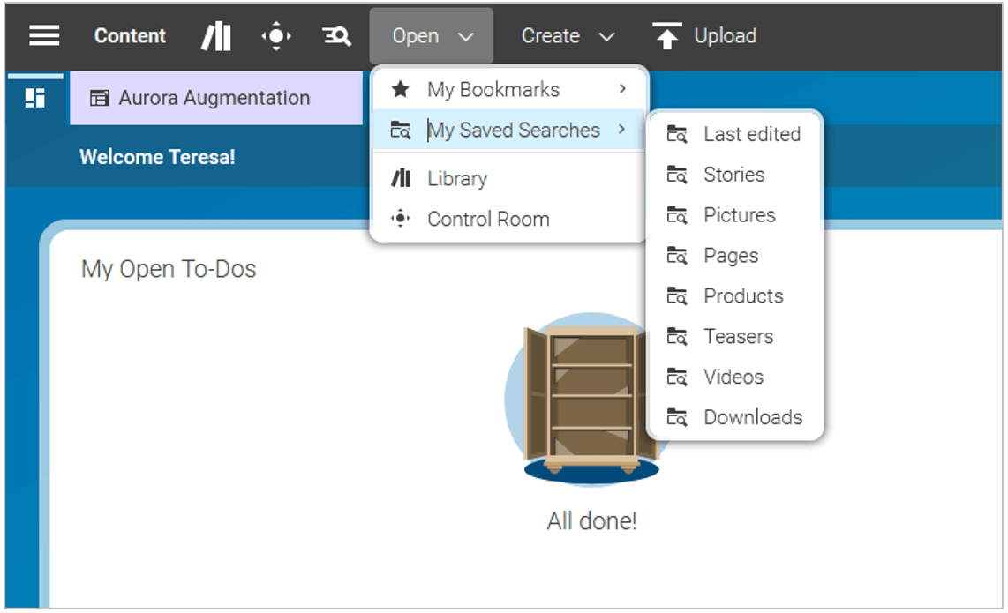This screenshot has height=613, width=1008.
Task: Switch to the Aurora Augmentation tab
Action: (x=214, y=98)
